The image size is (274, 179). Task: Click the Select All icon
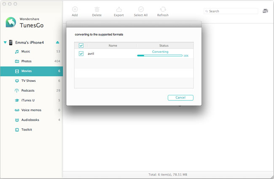coord(141,9)
